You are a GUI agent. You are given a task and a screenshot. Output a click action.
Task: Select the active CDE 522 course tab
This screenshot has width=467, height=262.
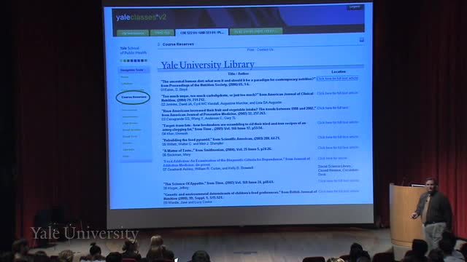tap(201, 32)
